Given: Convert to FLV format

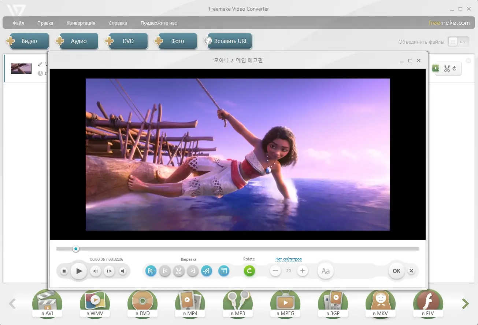Looking at the screenshot, I should pyautogui.click(x=428, y=304).
